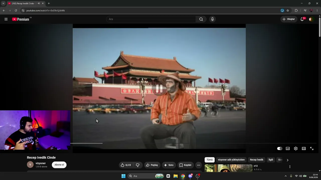Open the Windows Start menu
This screenshot has width=321, height=180.
pyautogui.click(x=123, y=176)
